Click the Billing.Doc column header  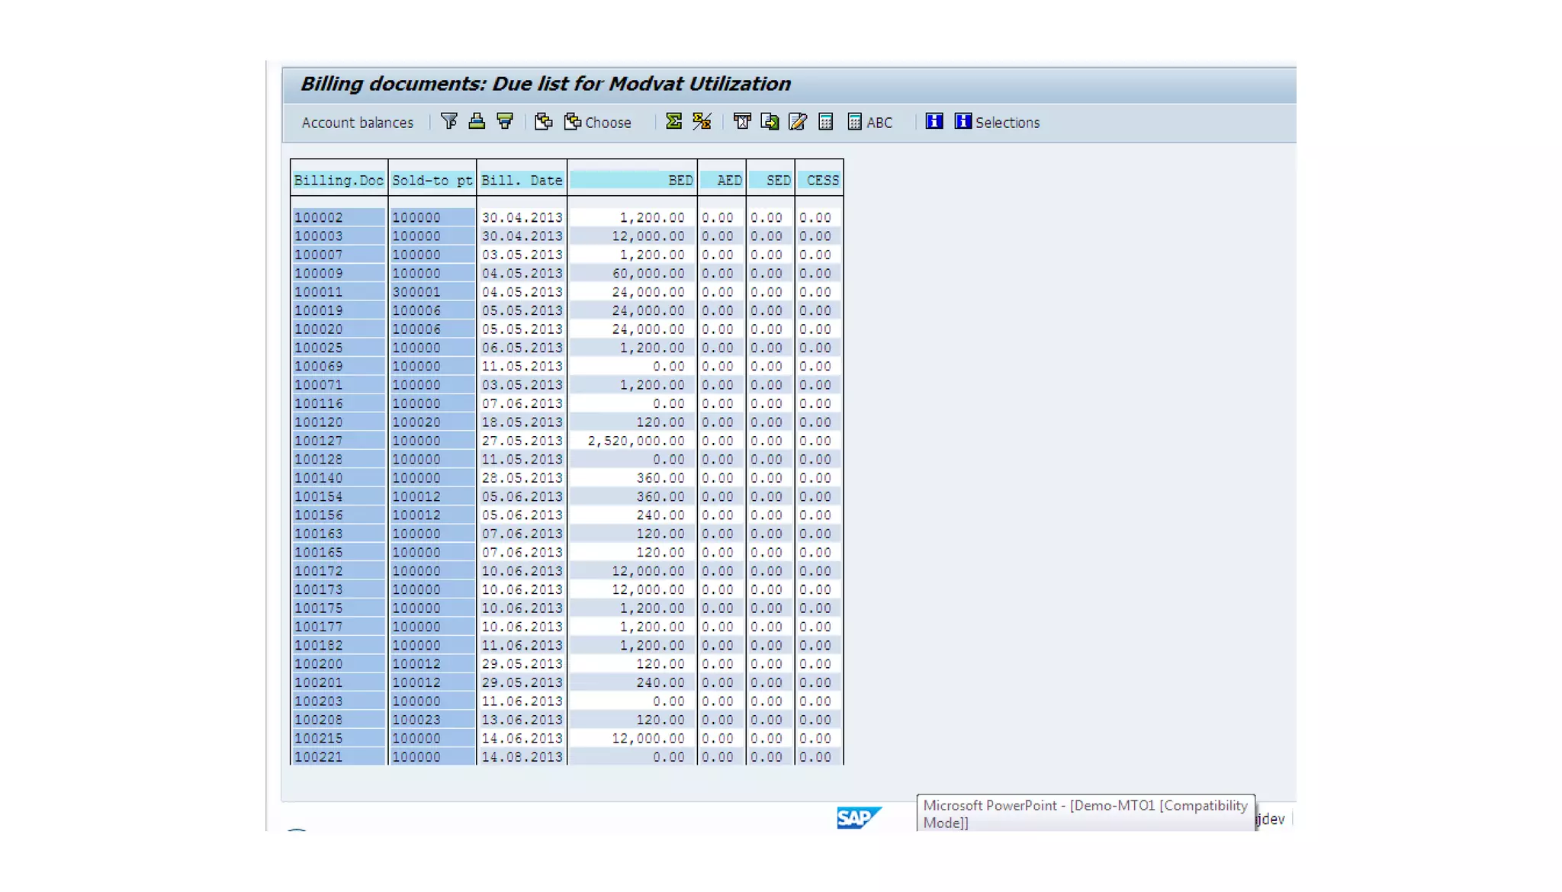coord(339,181)
